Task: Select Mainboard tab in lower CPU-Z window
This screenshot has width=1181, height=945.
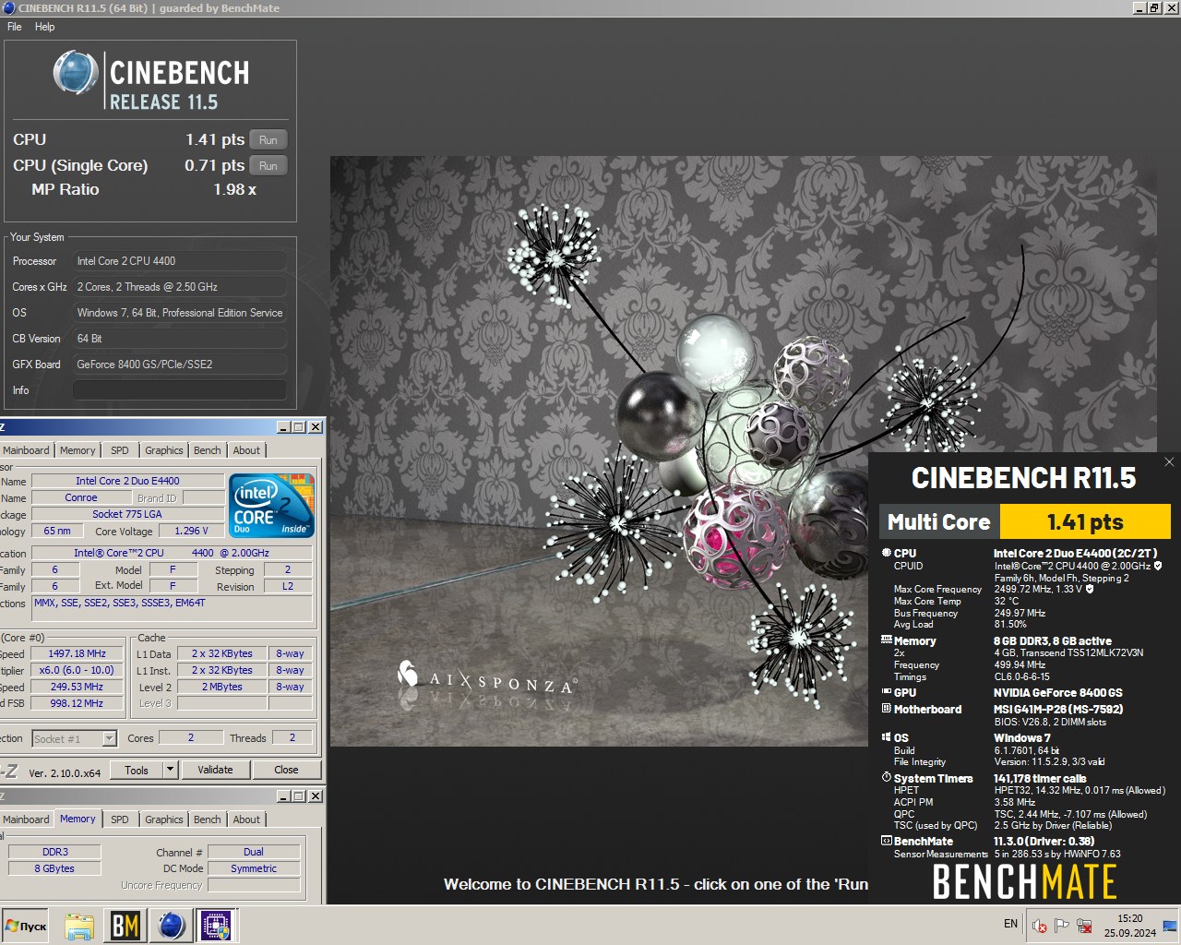Action: (26, 819)
